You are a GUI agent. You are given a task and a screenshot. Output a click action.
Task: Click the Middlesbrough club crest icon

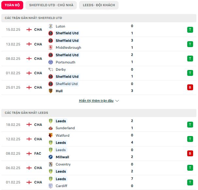pos(51,47)
